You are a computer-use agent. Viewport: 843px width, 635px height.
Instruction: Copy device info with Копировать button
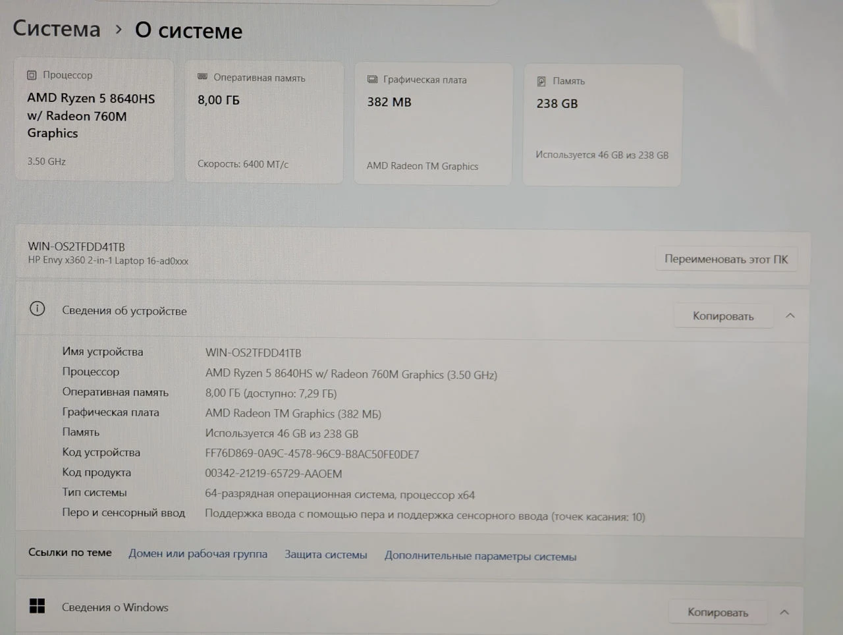click(x=722, y=316)
